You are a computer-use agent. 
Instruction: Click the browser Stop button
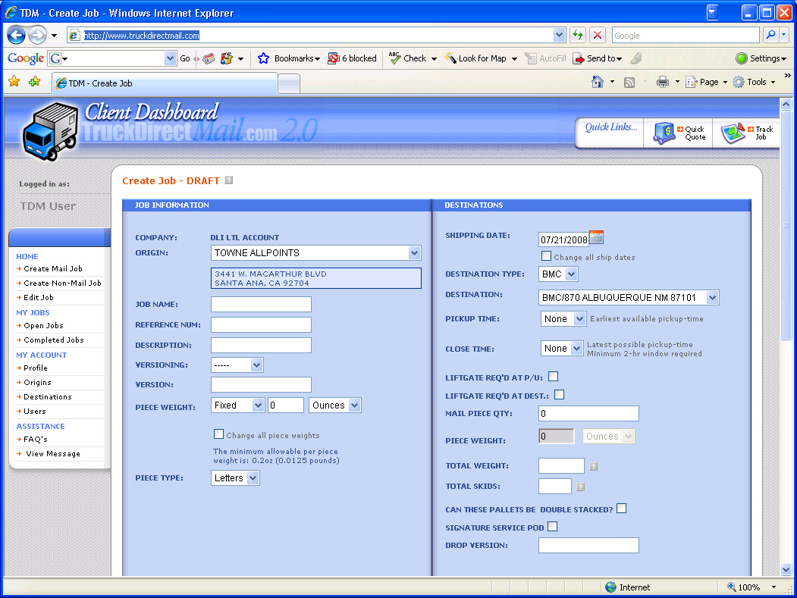pyautogui.click(x=598, y=35)
